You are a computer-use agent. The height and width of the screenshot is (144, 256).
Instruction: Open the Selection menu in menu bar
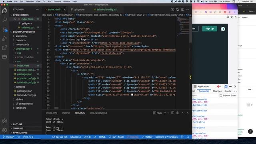[x=30, y=2]
